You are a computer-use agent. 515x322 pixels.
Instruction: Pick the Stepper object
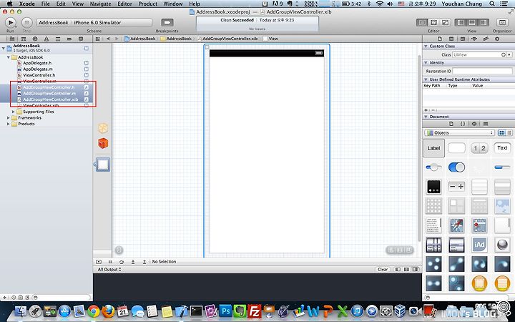[x=456, y=187]
